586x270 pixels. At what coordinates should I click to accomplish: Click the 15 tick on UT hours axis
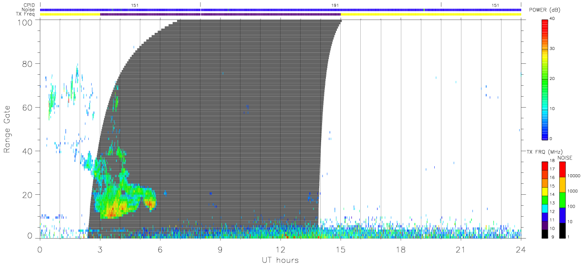click(341, 250)
